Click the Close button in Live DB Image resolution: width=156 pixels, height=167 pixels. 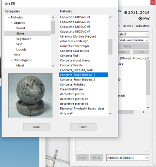(83, 127)
